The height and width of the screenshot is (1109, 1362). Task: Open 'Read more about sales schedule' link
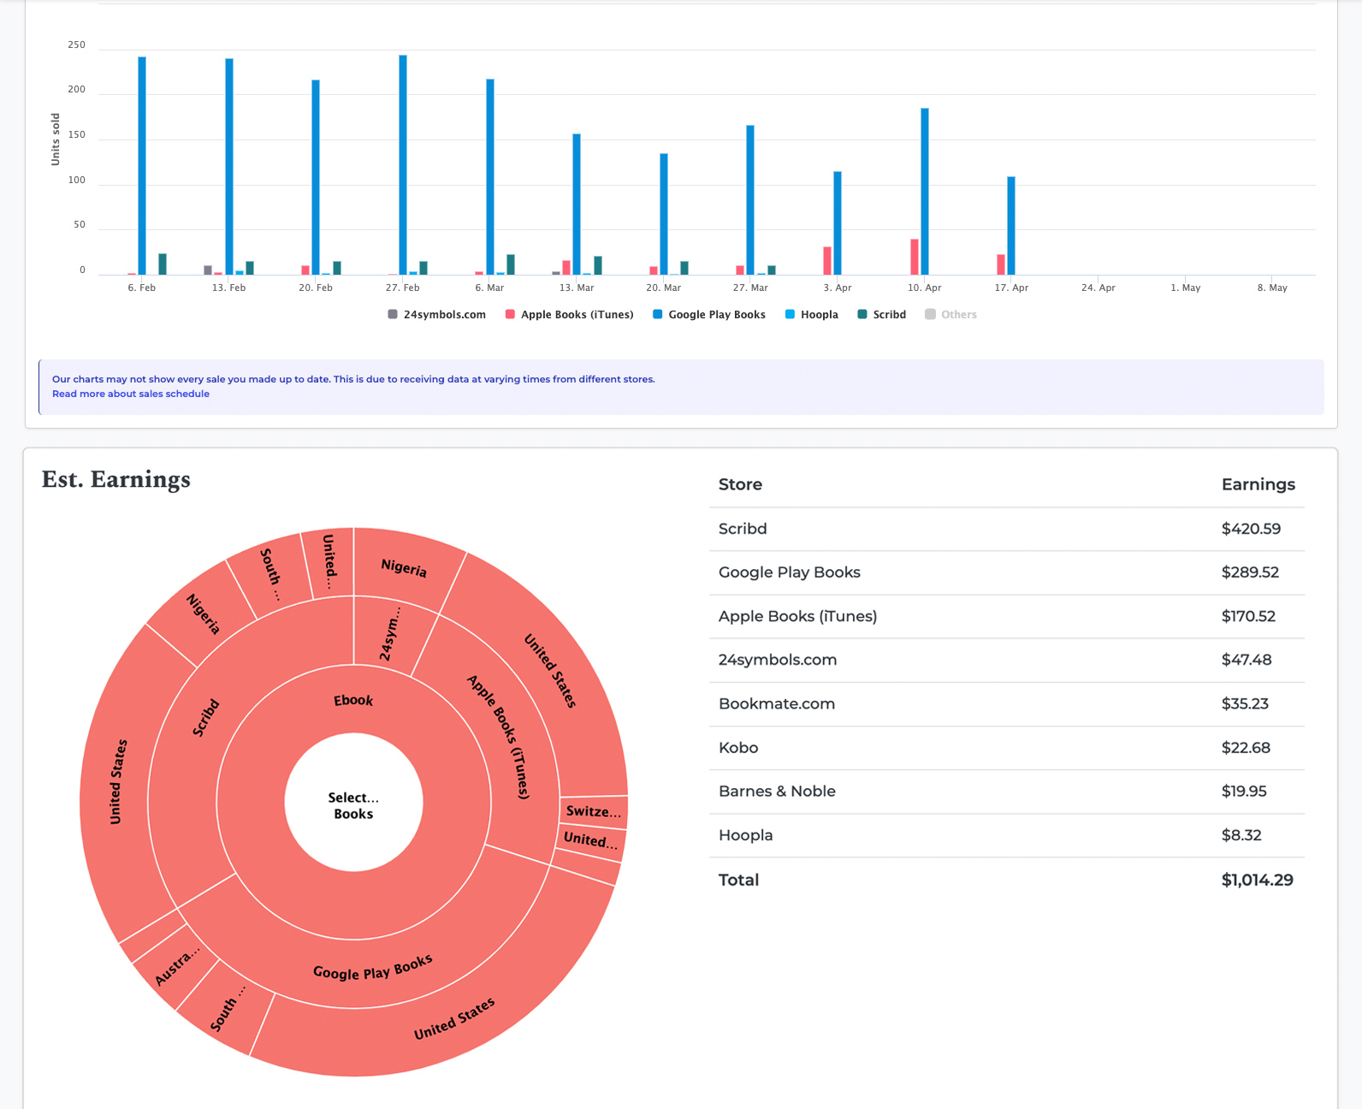click(x=131, y=394)
